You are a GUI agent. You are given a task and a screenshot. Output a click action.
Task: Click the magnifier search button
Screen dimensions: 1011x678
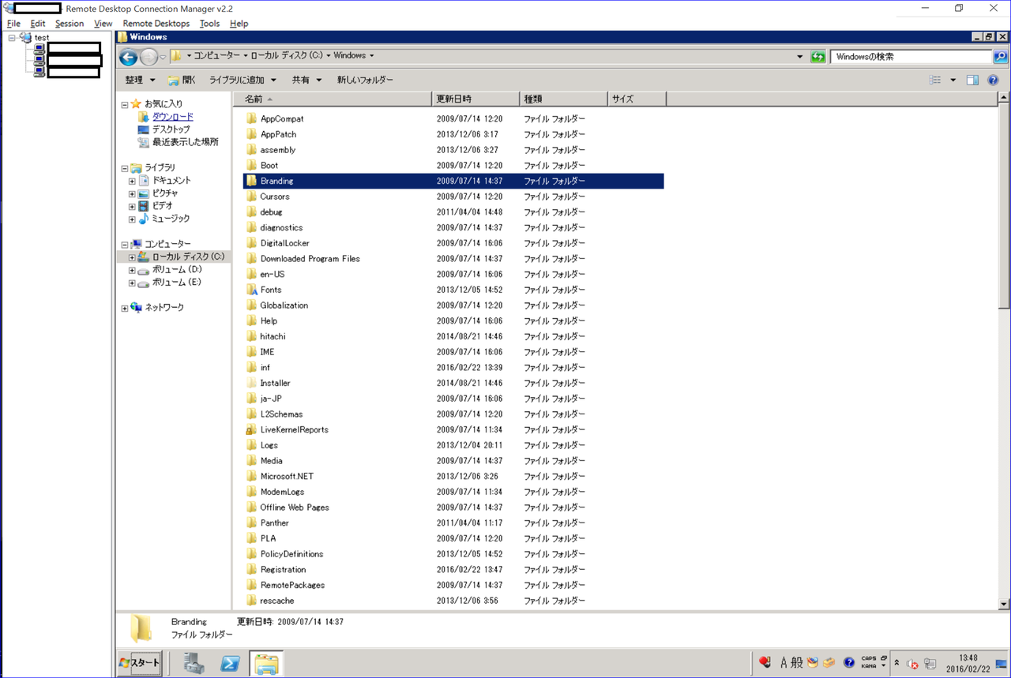pos(1000,57)
